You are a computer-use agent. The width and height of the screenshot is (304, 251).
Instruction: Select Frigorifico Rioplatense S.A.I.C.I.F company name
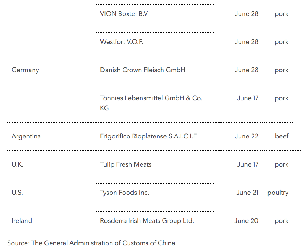149,136
